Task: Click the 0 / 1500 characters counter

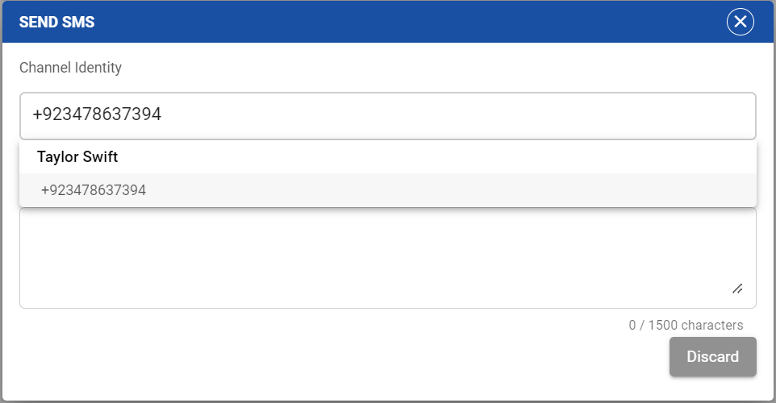Action: [686, 326]
